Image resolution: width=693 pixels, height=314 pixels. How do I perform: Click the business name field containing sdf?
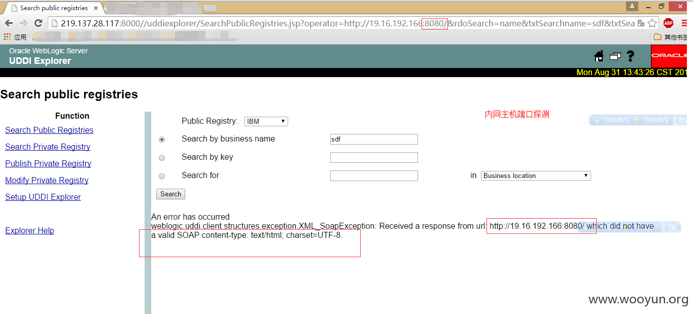(x=374, y=139)
